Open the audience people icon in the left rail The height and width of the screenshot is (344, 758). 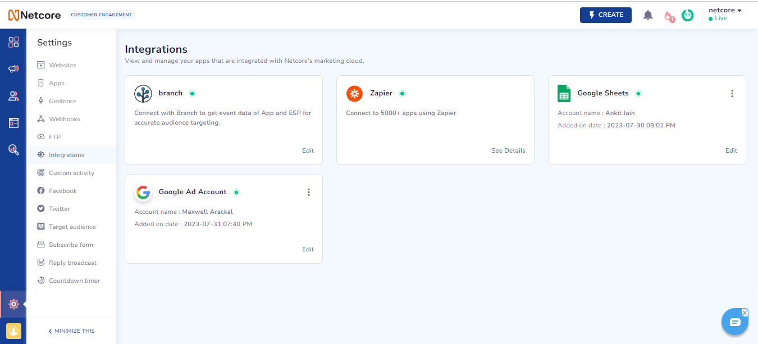click(13, 96)
